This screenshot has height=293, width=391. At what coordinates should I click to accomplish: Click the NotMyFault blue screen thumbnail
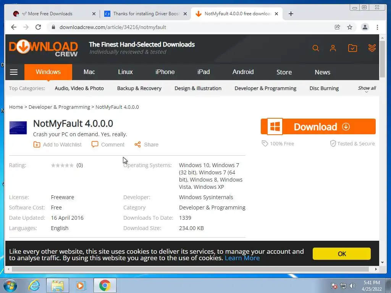click(18, 127)
